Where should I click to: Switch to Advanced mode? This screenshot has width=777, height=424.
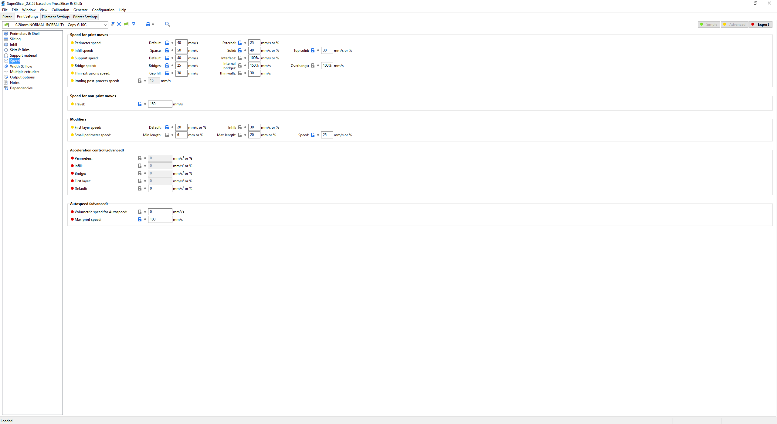[x=735, y=25]
